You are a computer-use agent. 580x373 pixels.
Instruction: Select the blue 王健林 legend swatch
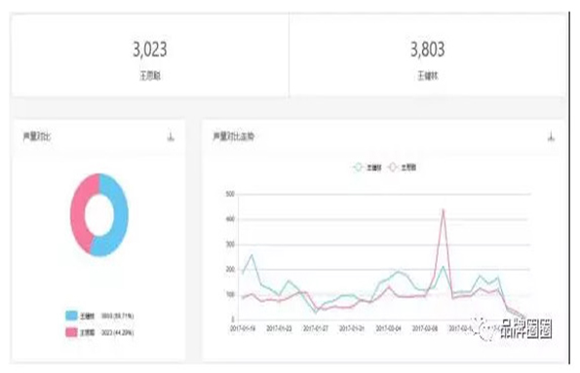pyautogui.click(x=71, y=316)
